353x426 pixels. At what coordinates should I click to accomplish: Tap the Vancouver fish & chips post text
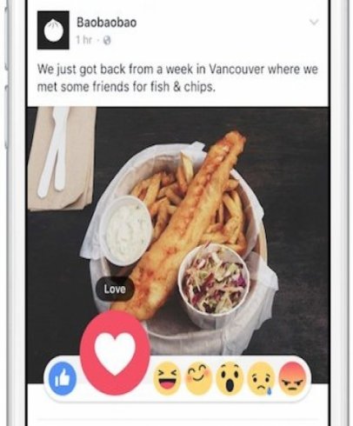click(177, 78)
